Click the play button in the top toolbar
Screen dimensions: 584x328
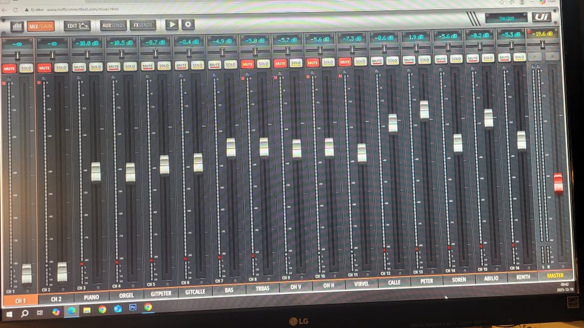[172, 24]
